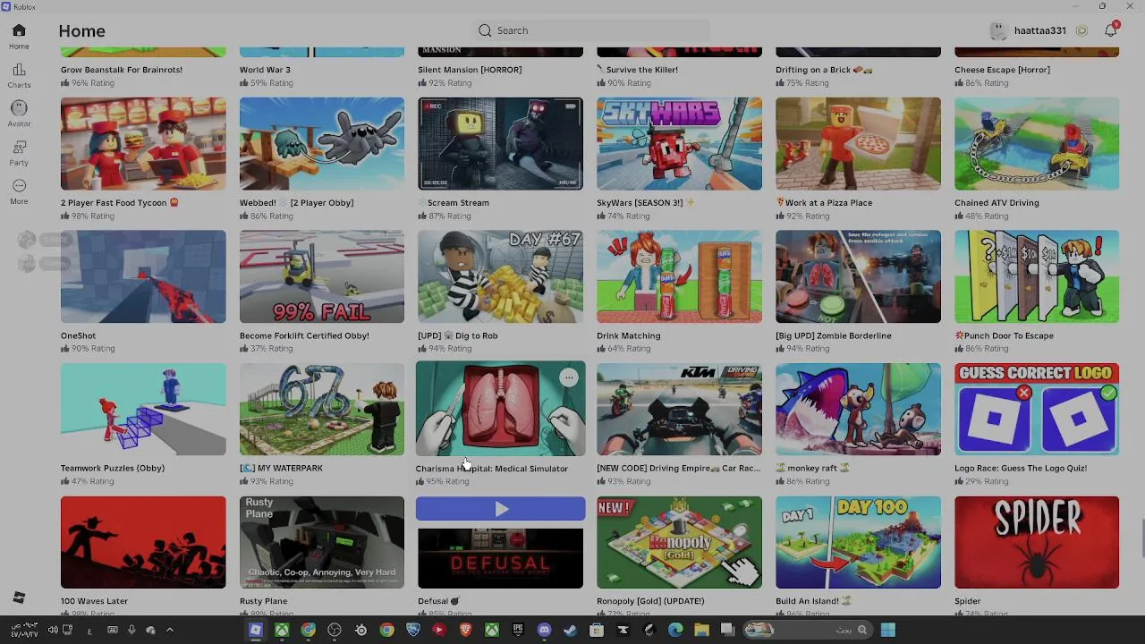Open the Webbed 2 Player Obby thumbnail
This screenshot has height=644, width=1145.
[322, 143]
